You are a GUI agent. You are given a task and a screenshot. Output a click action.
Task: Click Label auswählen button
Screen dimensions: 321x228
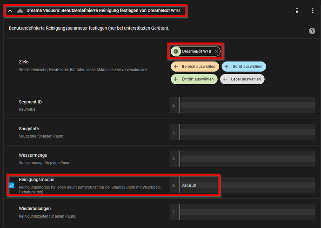click(x=242, y=79)
